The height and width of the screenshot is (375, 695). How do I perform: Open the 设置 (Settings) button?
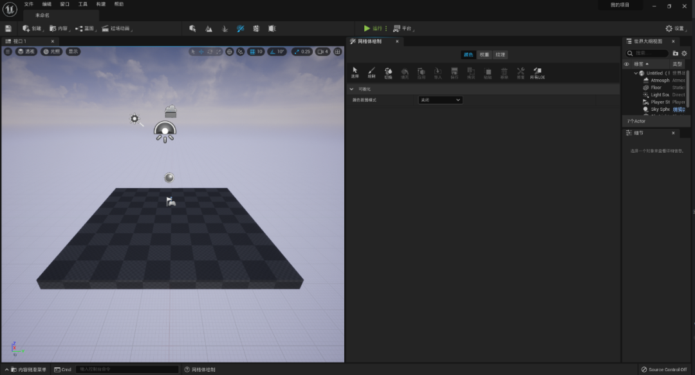675,28
